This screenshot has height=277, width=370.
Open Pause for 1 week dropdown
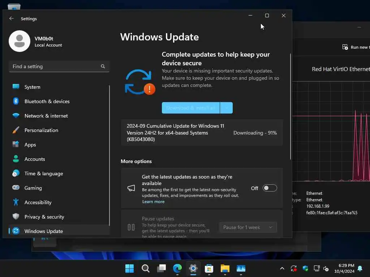click(248, 227)
